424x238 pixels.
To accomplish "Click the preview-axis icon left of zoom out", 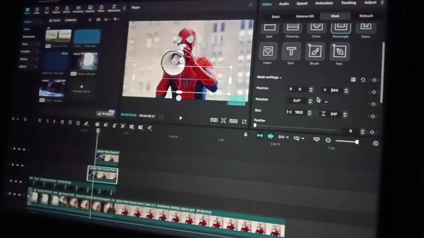I will pyautogui.click(x=317, y=139).
